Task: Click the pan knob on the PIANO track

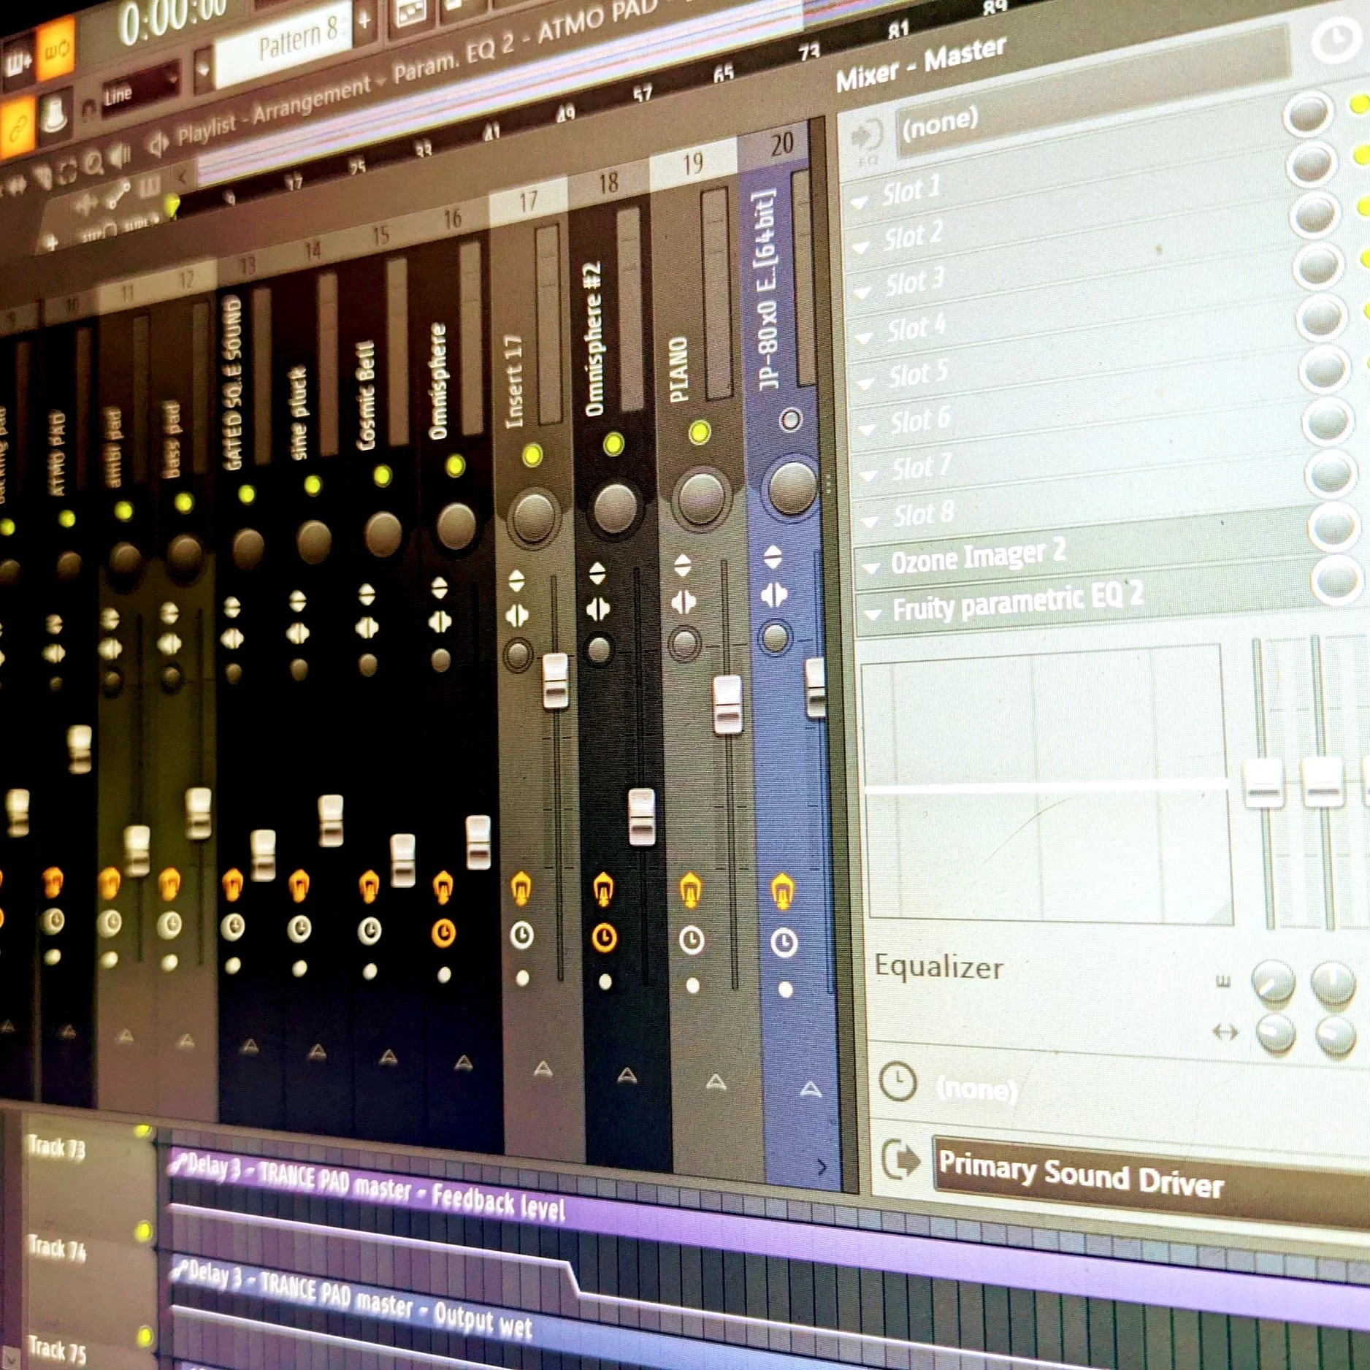Action: click(701, 497)
